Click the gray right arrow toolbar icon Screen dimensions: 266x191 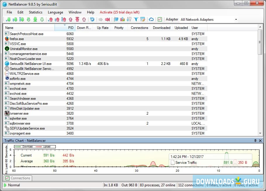pos(101,20)
